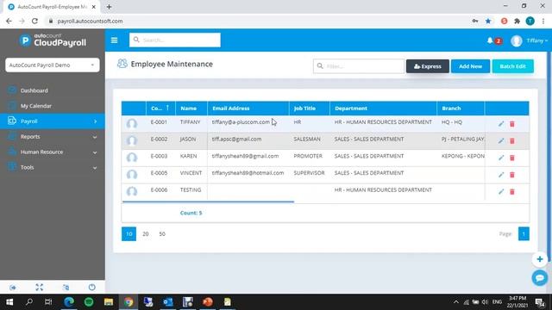Expand the Reports sidebar menu
This screenshot has height=310, width=552.
[53, 137]
